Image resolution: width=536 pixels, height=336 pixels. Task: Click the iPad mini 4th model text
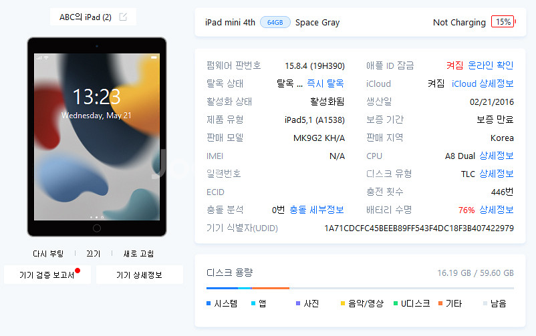pos(230,23)
